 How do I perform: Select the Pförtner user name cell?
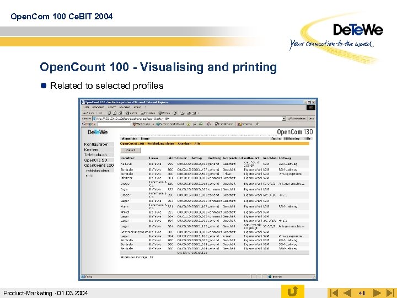126,178
